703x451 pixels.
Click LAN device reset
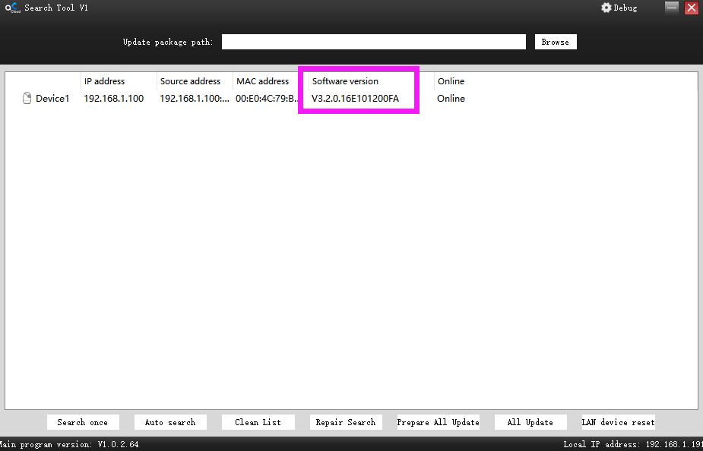(619, 422)
